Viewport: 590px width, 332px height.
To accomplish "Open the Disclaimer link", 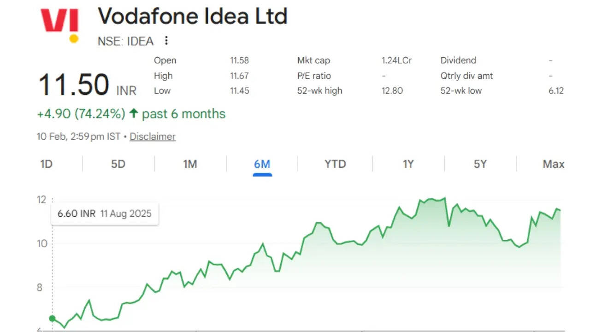I will 153,136.
